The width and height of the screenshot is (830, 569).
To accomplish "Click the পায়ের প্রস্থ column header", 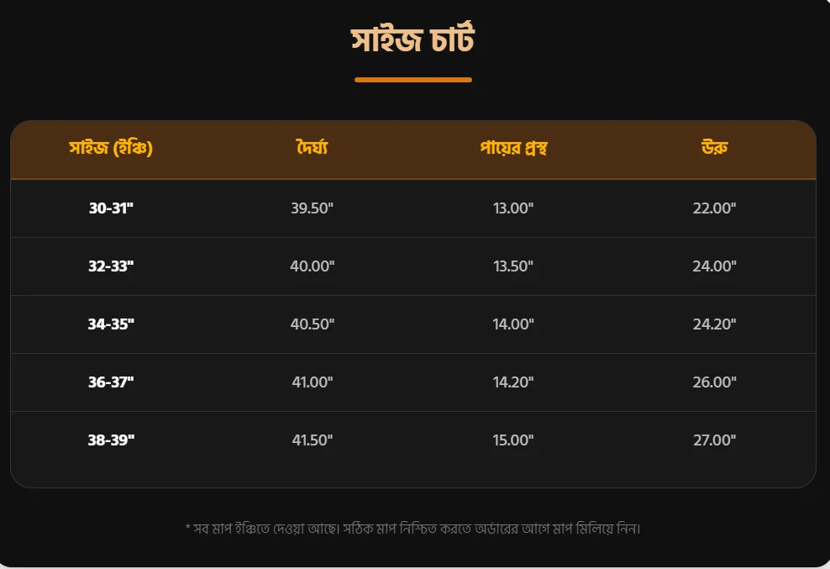I will (513, 147).
